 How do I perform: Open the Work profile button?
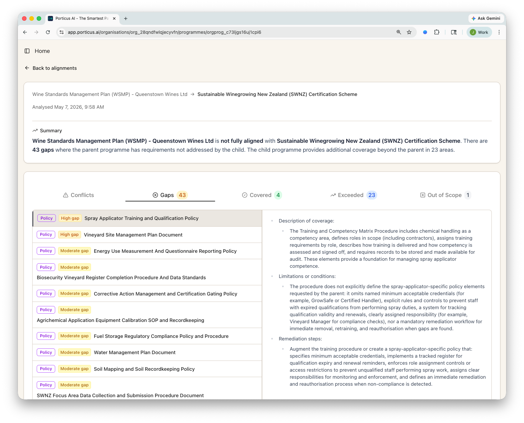click(479, 32)
